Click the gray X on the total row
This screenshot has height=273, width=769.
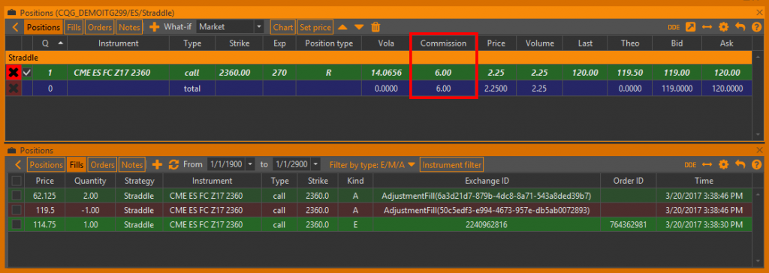[14, 88]
